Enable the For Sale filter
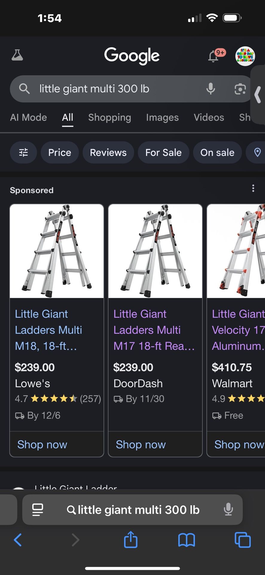The image size is (265, 575). (x=163, y=152)
